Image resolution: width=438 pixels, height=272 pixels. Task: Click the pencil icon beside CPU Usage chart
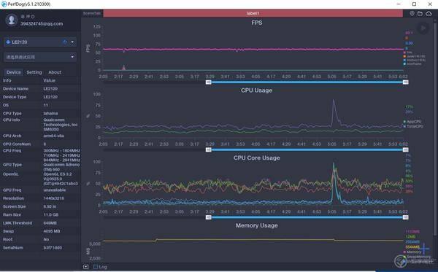[x=88, y=116]
